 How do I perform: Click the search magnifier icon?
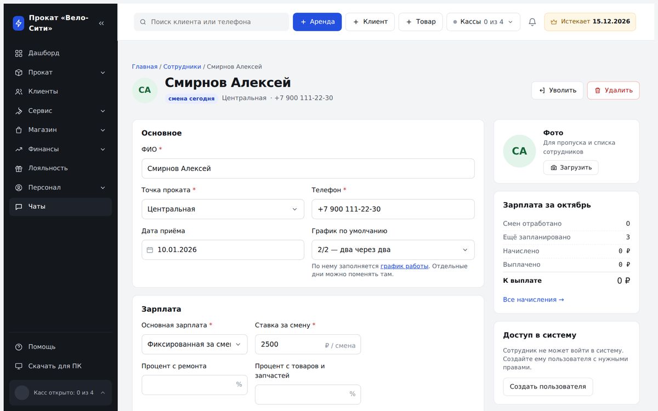pos(143,22)
